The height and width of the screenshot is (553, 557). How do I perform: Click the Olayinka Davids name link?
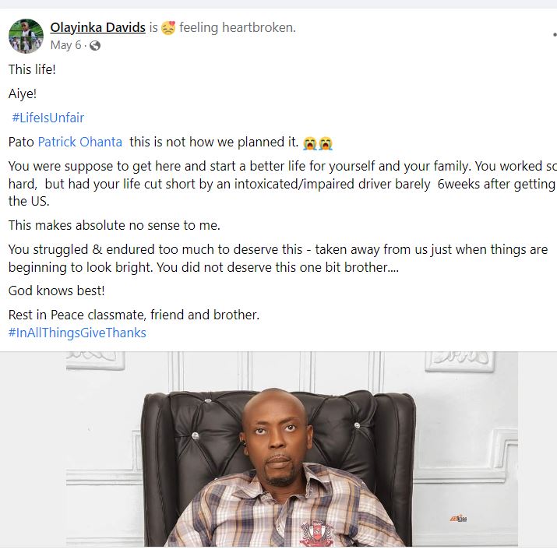(97, 28)
